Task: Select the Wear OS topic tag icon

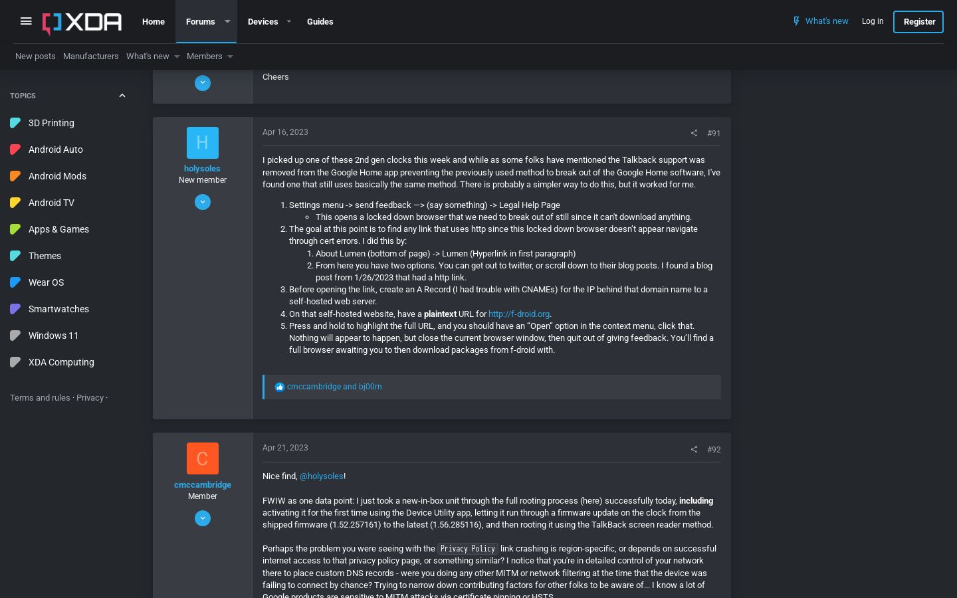Action: point(16,282)
